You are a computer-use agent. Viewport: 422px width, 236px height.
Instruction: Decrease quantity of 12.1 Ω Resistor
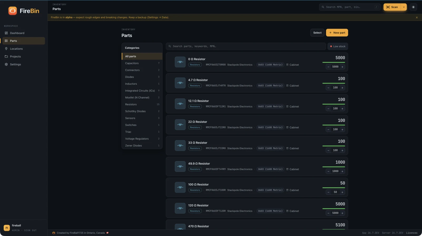tap(328, 109)
